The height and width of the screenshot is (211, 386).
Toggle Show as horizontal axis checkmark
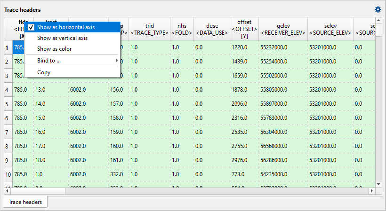click(65, 27)
